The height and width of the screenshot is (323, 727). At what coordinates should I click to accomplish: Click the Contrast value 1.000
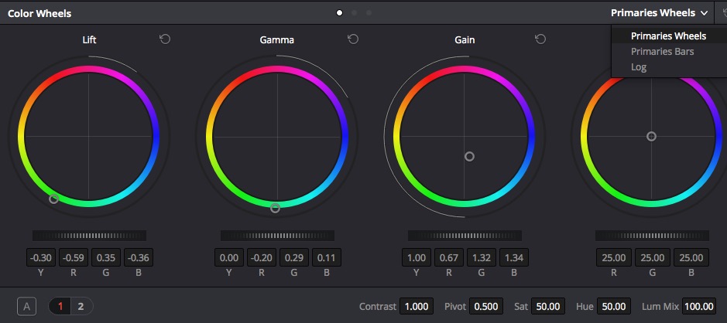coord(417,306)
